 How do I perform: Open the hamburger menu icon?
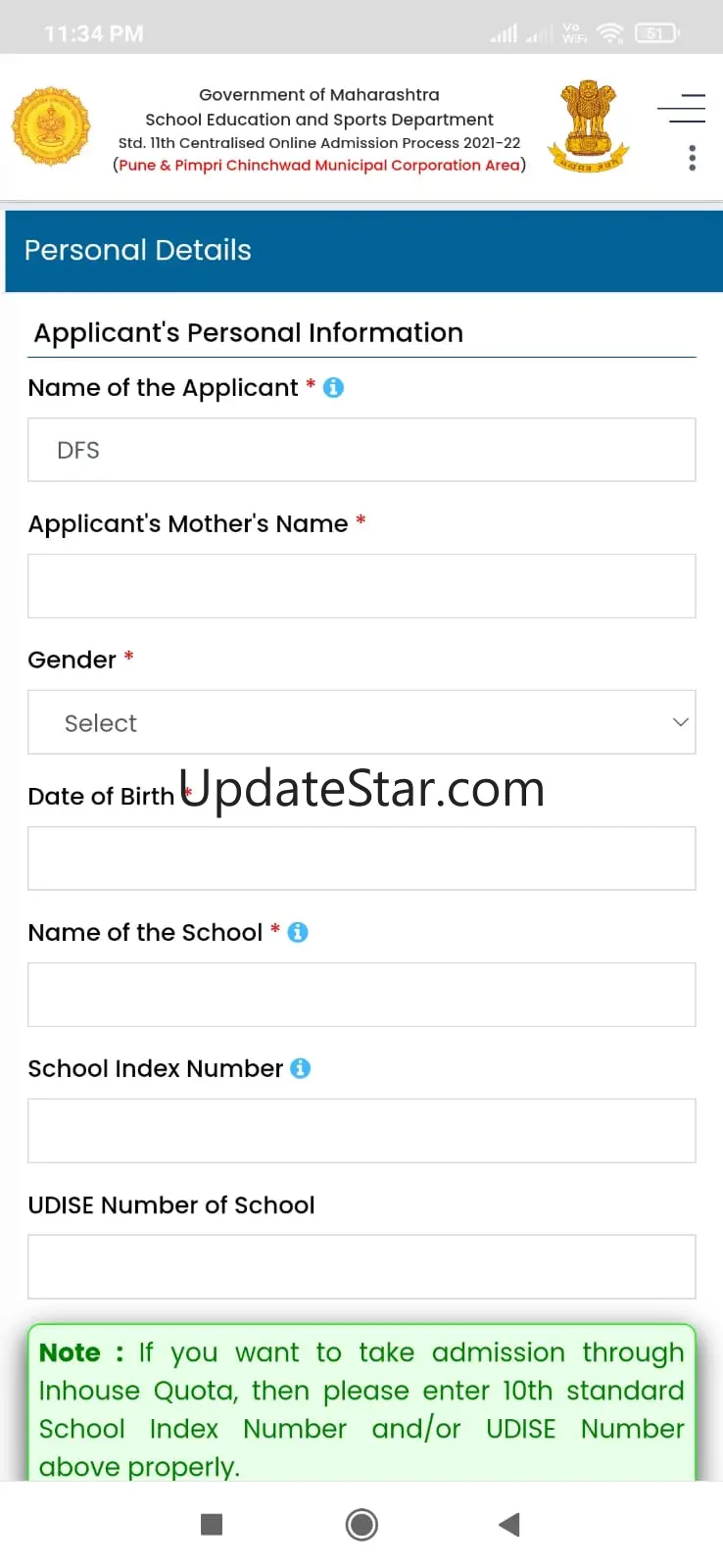point(682,108)
